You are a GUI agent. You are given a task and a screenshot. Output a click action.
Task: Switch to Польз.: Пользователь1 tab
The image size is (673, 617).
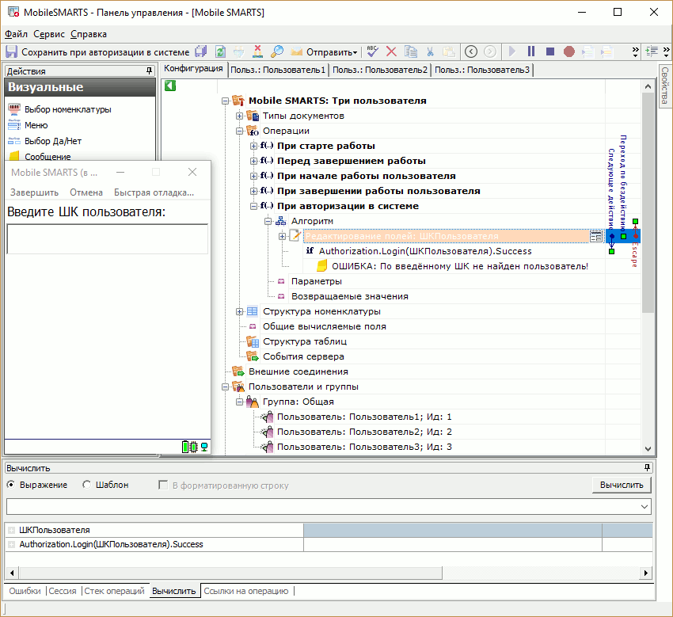(x=278, y=70)
